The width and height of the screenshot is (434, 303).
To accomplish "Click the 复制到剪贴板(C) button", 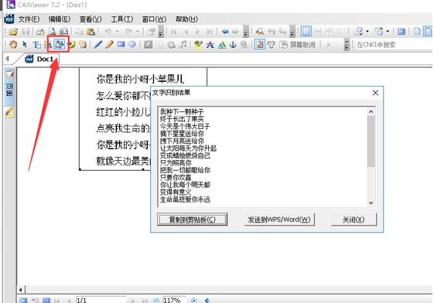I will pos(193,220).
